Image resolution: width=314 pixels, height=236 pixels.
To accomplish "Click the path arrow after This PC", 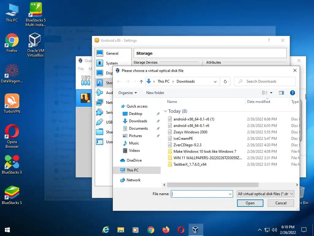I will [x=173, y=81].
